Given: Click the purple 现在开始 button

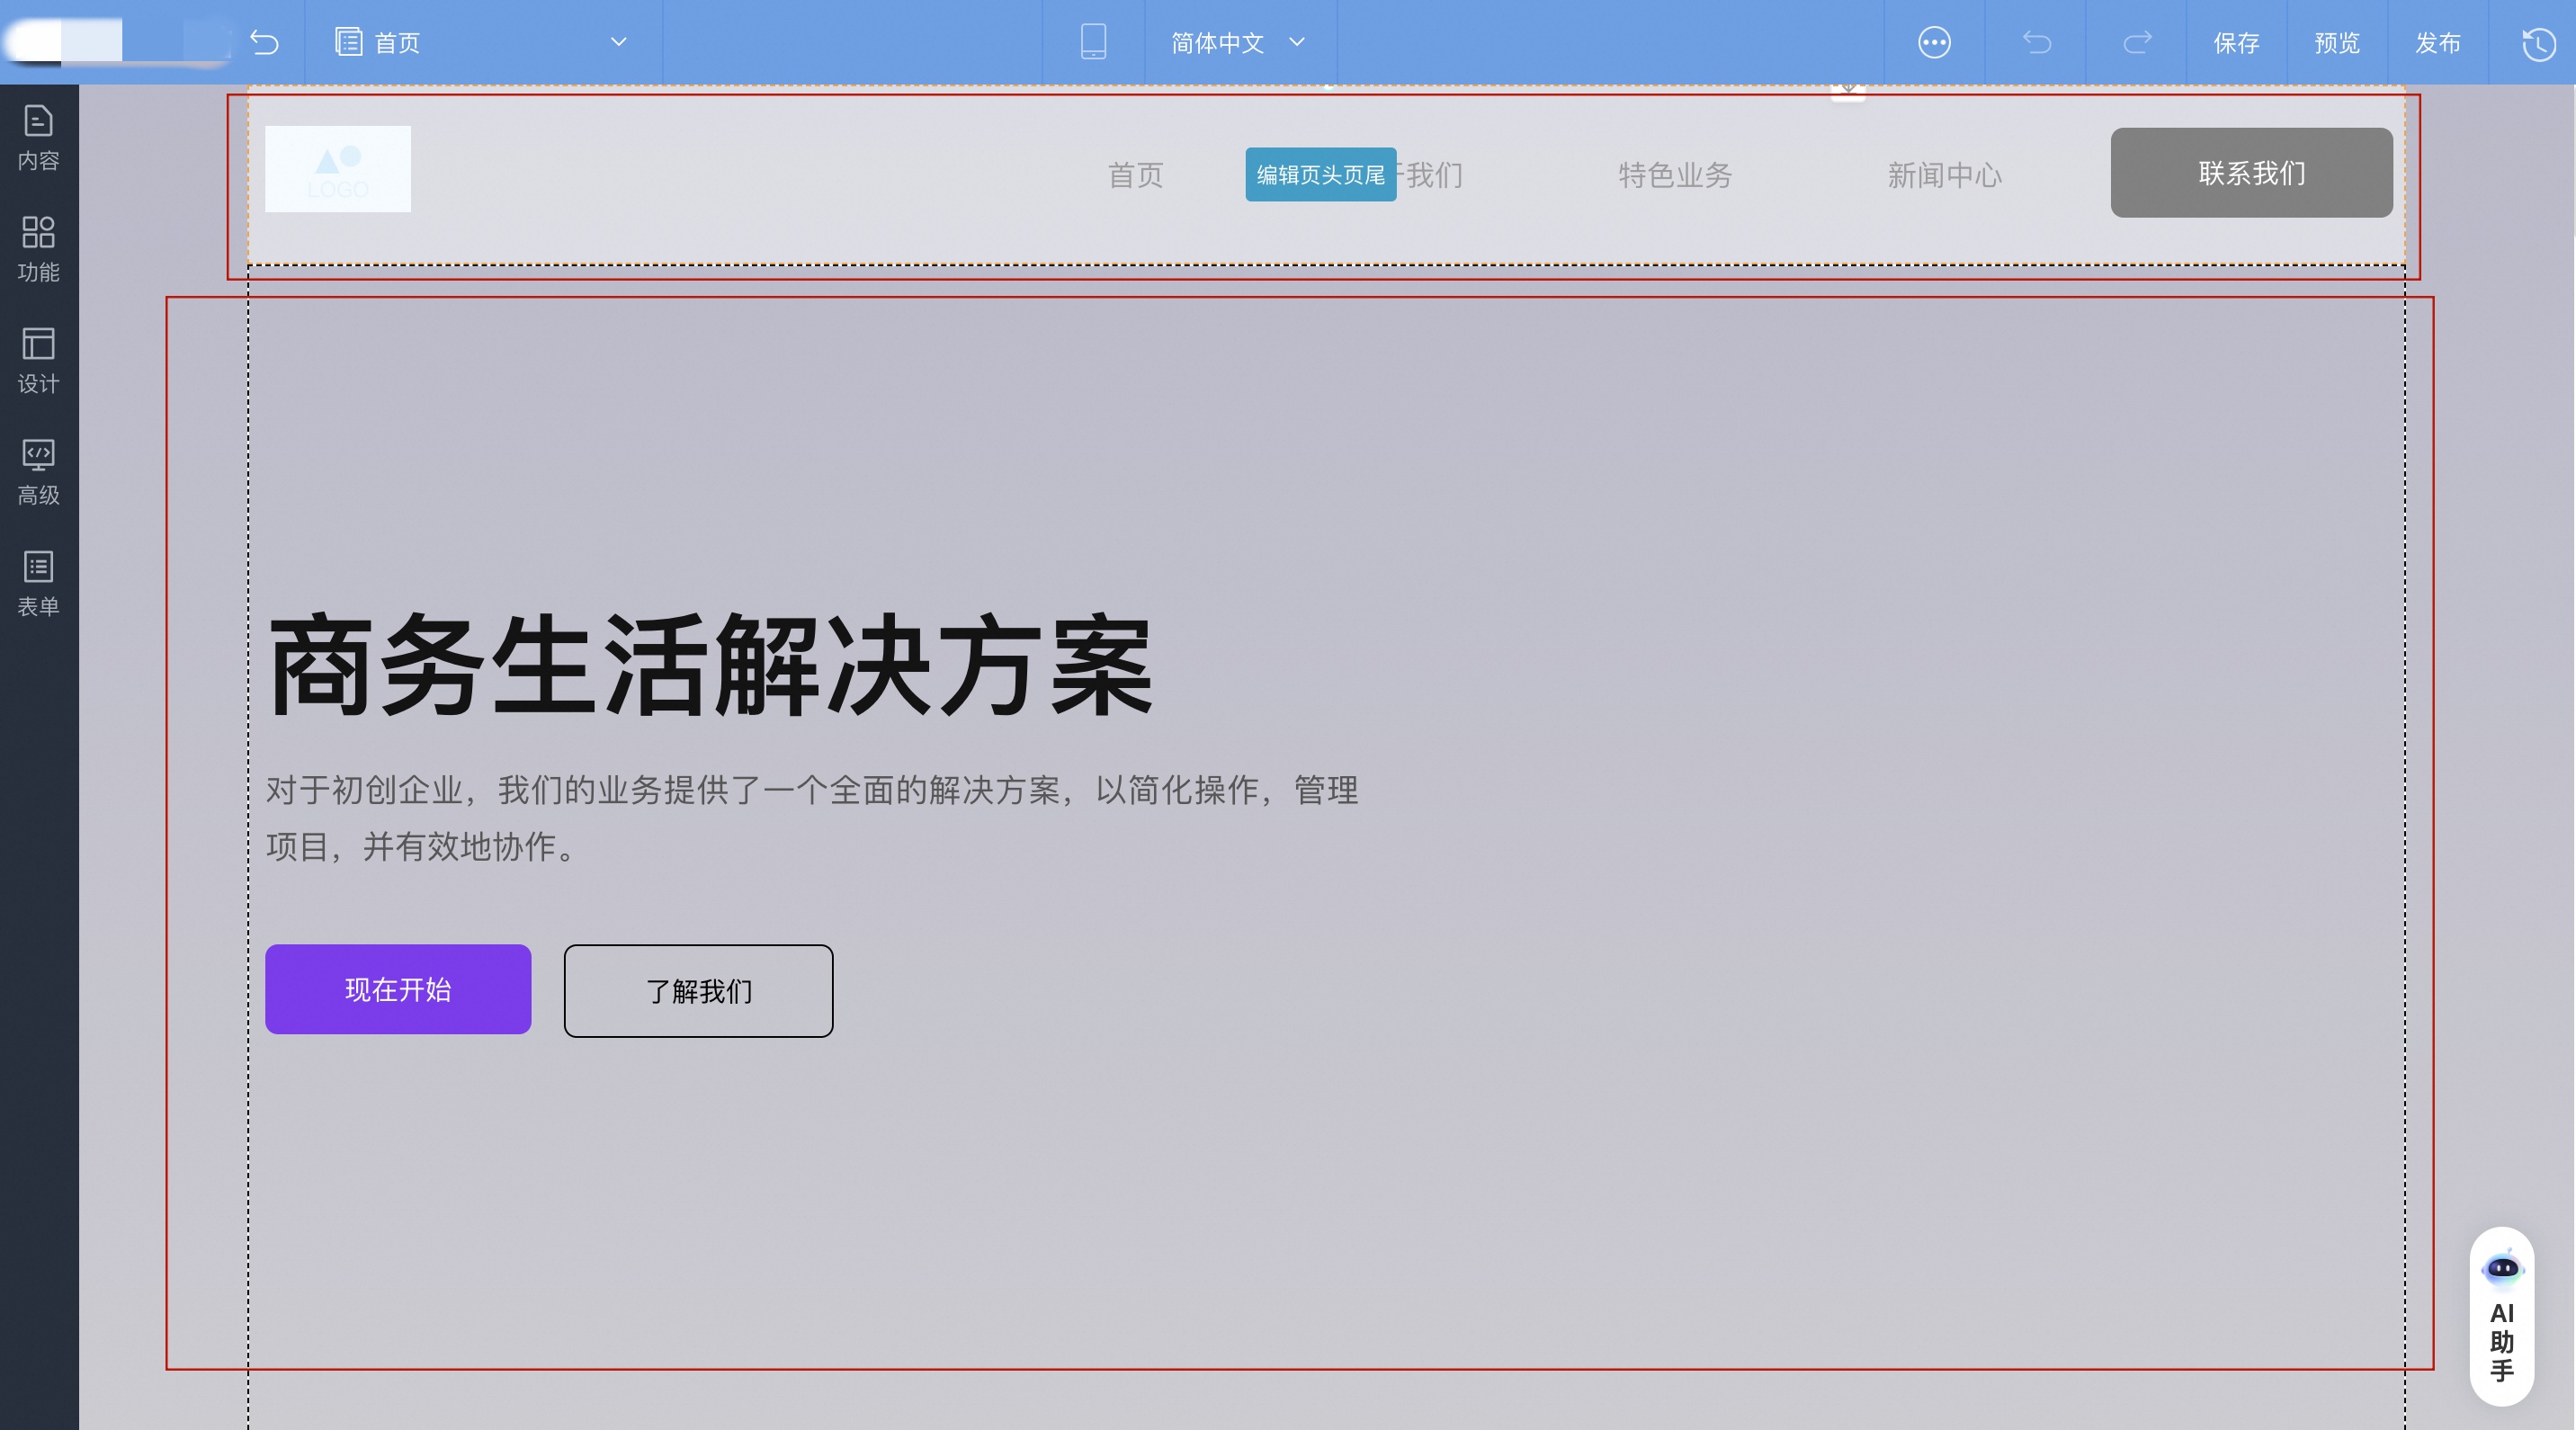Looking at the screenshot, I should point(397,990).
